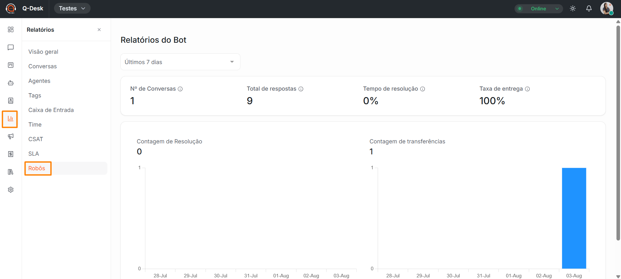Screen dimensions: 621x279
Task: Close the Relatórios side panel
Action: [x=99, y=30]
